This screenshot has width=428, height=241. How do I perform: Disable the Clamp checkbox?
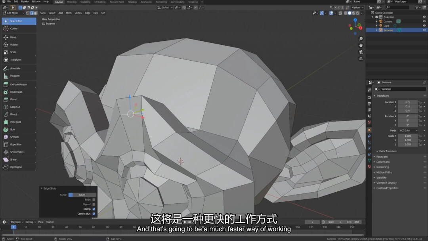tap(94, 209)
